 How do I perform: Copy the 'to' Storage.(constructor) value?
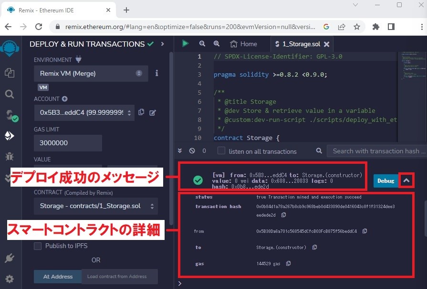[314, 247]
